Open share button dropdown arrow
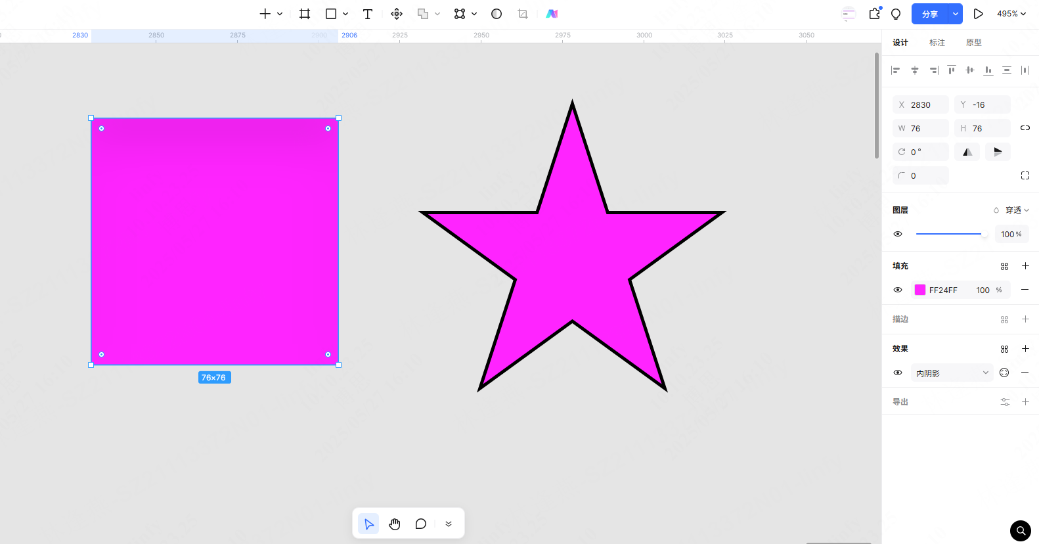This screenshot has width=1039, height=544. (x=955, y=14)
